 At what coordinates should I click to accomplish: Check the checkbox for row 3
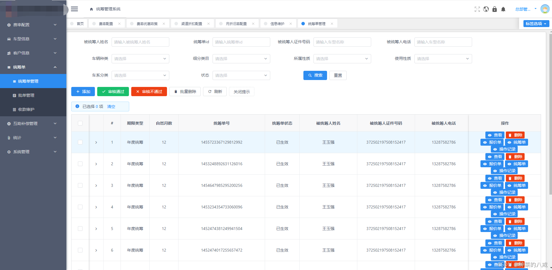tap(80, 185)
